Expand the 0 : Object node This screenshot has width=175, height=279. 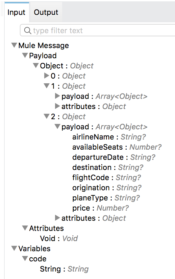(47, 76)
